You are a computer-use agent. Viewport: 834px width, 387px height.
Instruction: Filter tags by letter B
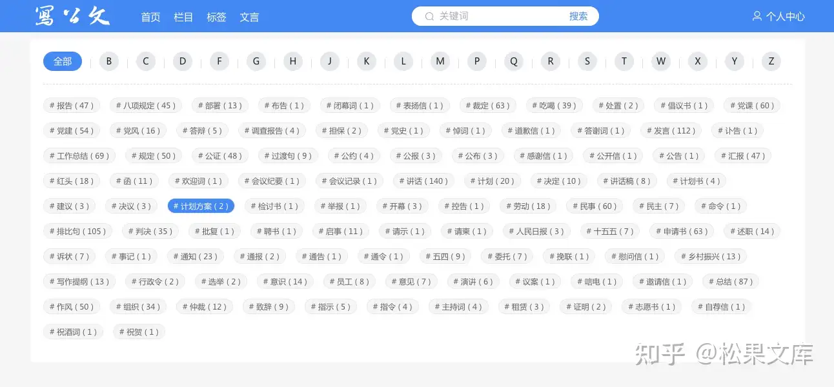click(x=109, y=61)
